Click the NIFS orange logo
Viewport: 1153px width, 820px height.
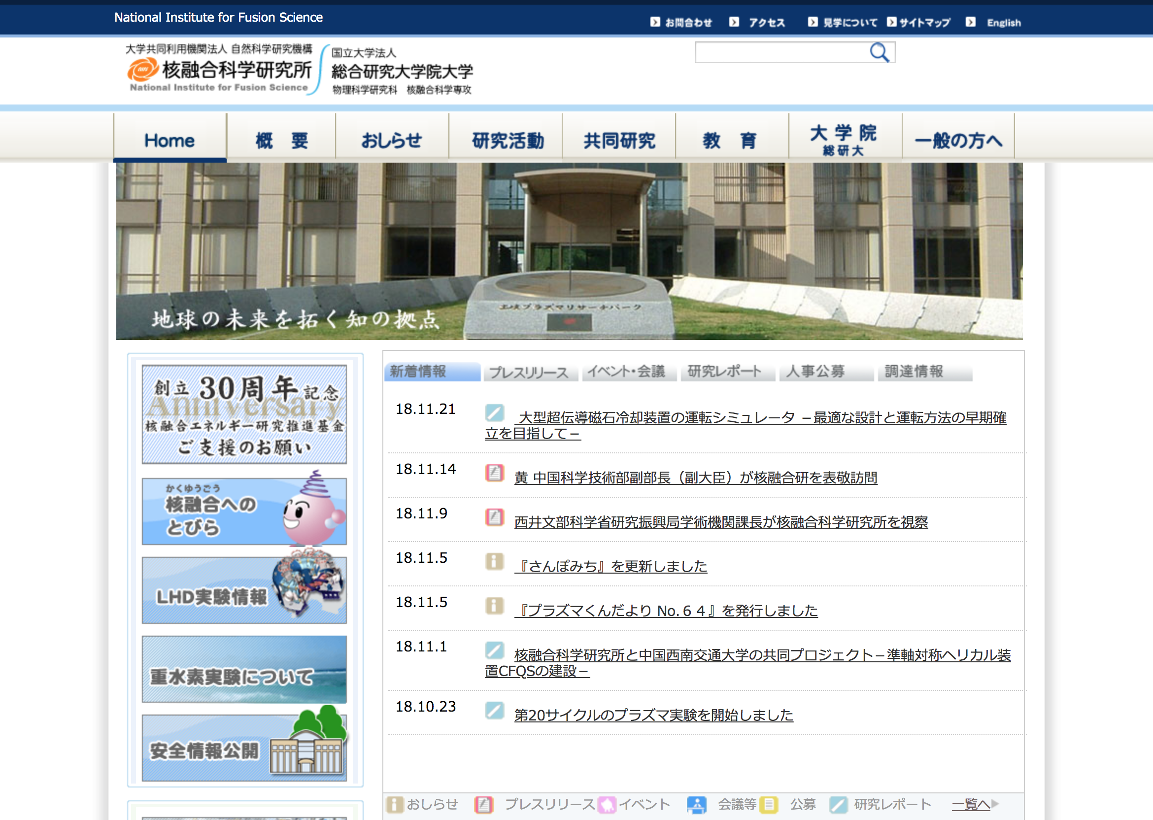[142, 69]
